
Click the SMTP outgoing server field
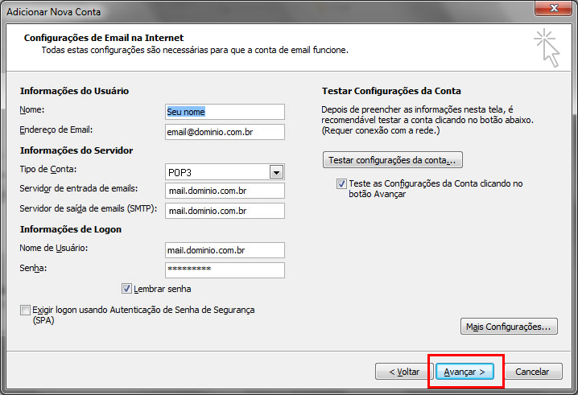225,211
